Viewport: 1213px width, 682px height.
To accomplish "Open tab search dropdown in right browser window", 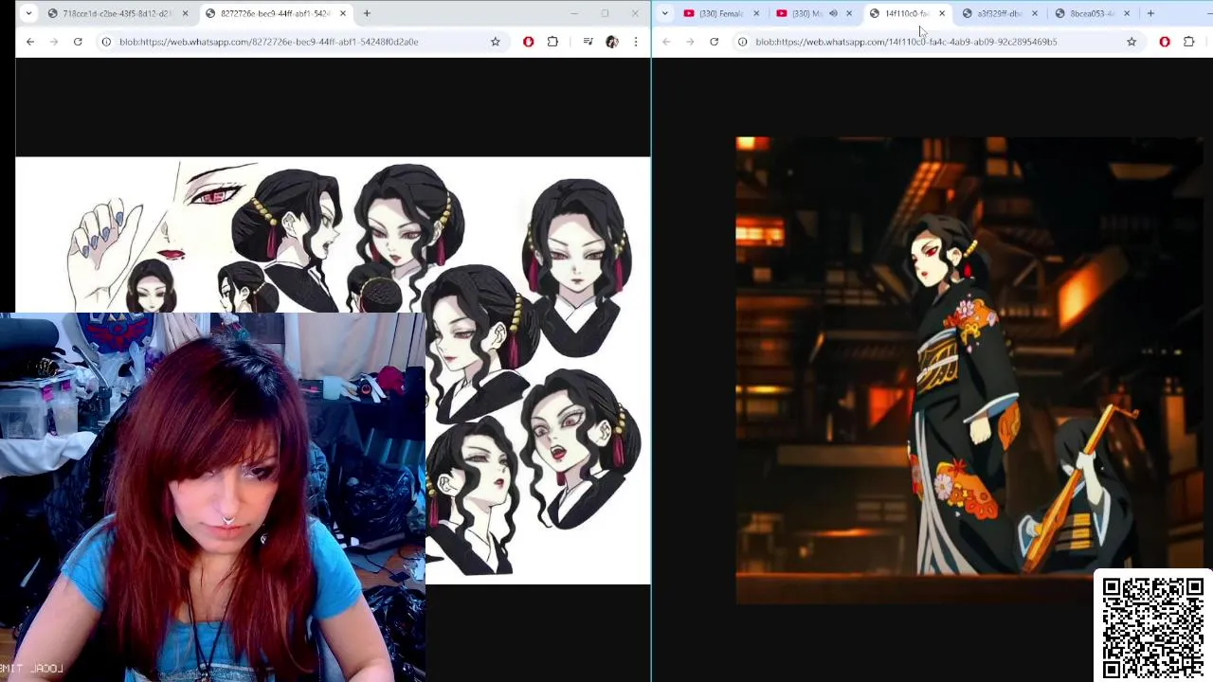I will (x=665, y=13).
